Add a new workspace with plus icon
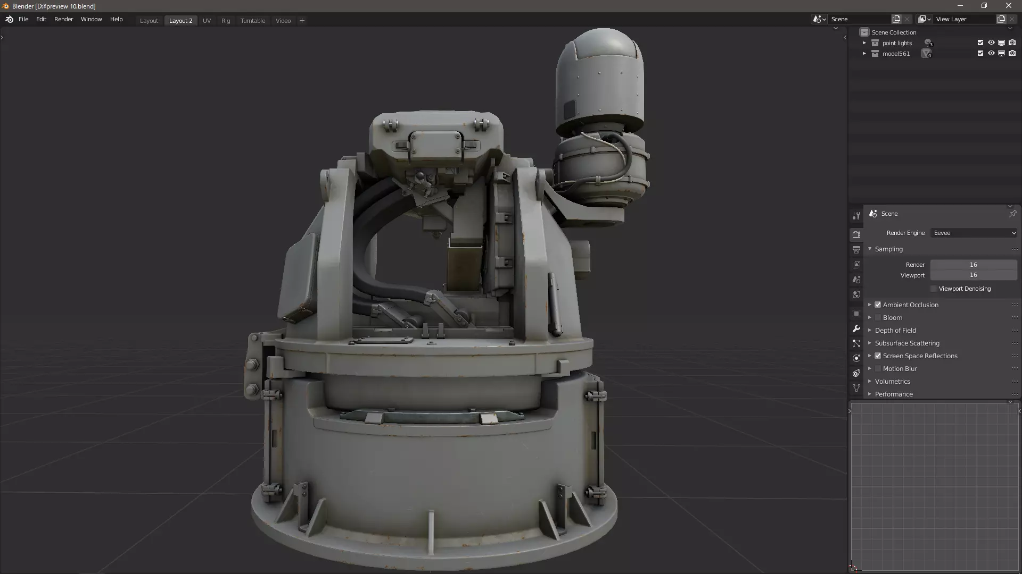The height and width of the screenshot is (574, 1022). pyautogui.click(x=302, y=21)
